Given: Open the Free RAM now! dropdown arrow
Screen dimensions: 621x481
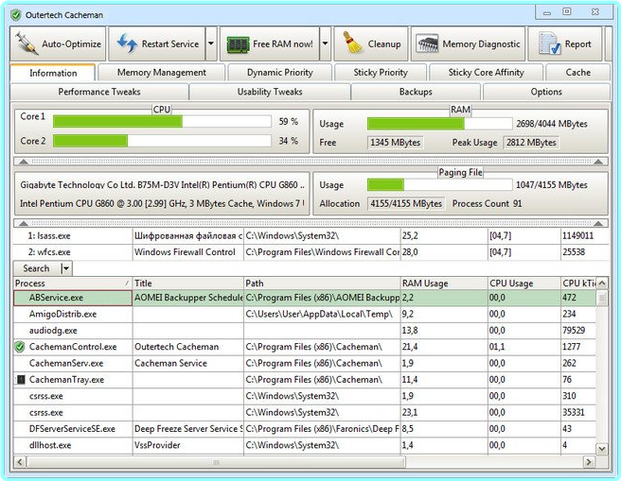Looking at the screenshot, I should pyautogui.click(x=325, y=44).
